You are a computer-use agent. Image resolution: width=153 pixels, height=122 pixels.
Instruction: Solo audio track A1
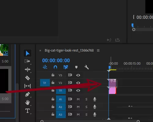pyautogui.click(x=86, y=99)
